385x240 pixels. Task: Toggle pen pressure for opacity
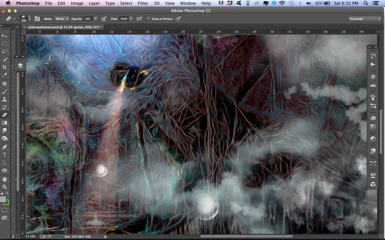(x=104, y=19)
